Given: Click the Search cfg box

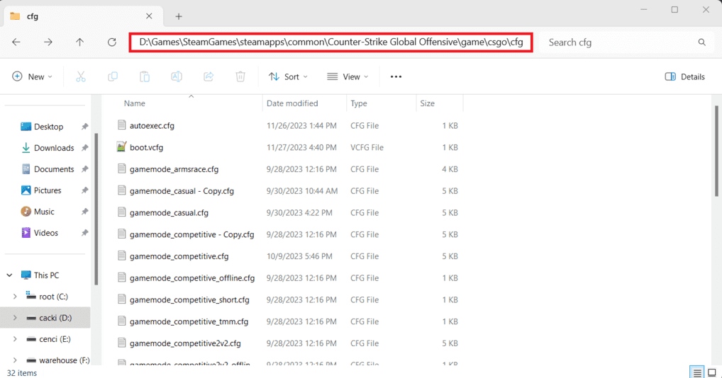Looking at the screenshot, I should pos(626,42).
